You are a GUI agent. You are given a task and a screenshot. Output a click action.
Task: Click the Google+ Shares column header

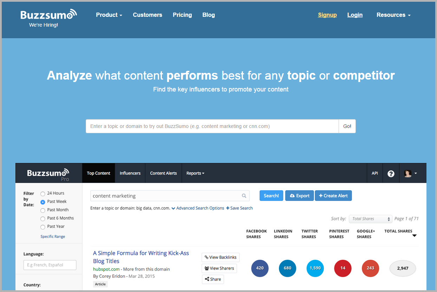pyautogui.click(x=366, y=234)
